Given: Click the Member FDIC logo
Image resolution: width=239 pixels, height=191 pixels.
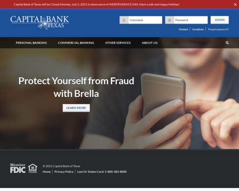Looking at the screenshot, I should pos(18,168).
